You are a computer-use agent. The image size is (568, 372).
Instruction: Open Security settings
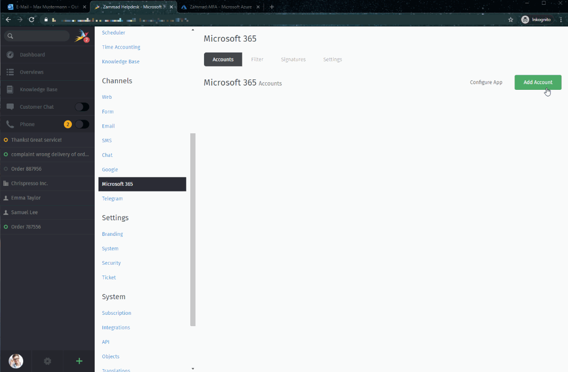tap(111, 263)
